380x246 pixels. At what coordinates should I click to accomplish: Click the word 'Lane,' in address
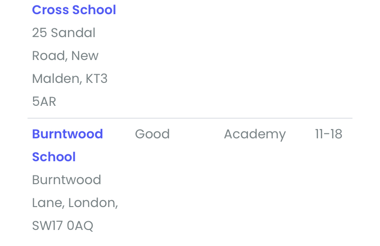click(48, 203)
